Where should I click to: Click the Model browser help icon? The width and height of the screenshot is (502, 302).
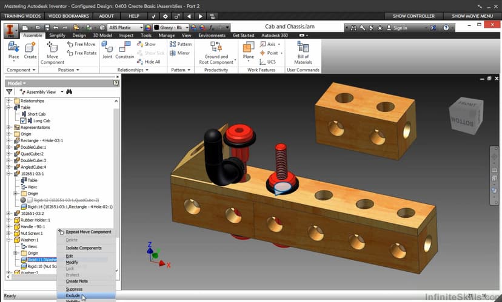pyautogui.click(x=116, y=83)
